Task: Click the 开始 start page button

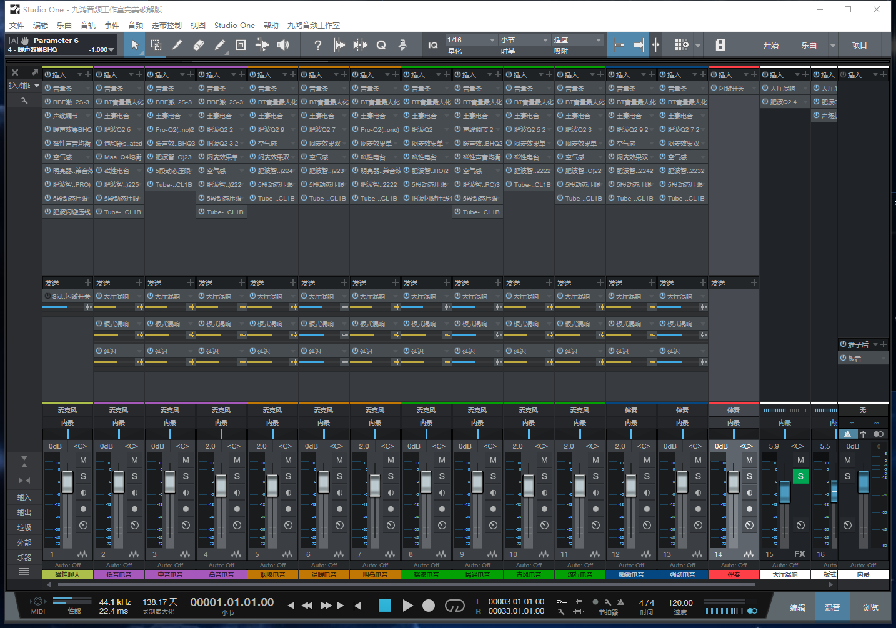Action: coord(770,45)
